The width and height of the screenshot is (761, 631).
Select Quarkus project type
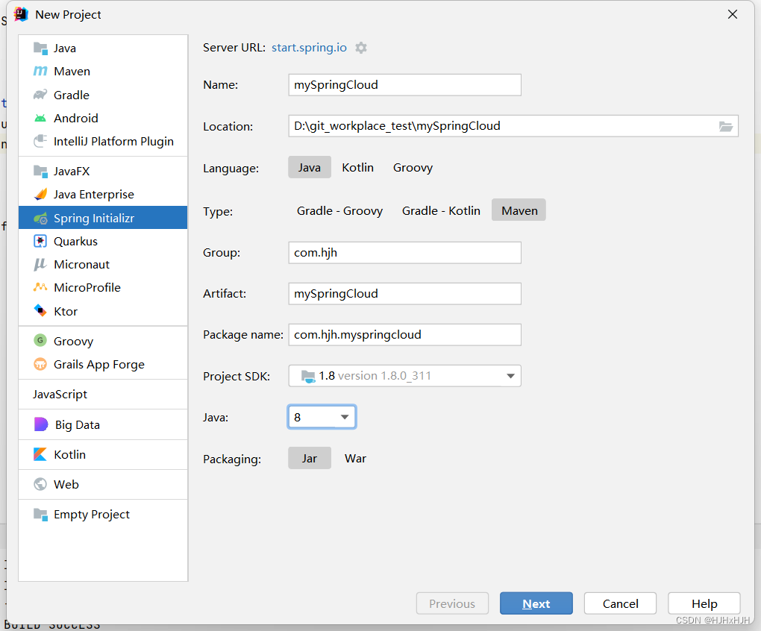[x=103, y=241]
